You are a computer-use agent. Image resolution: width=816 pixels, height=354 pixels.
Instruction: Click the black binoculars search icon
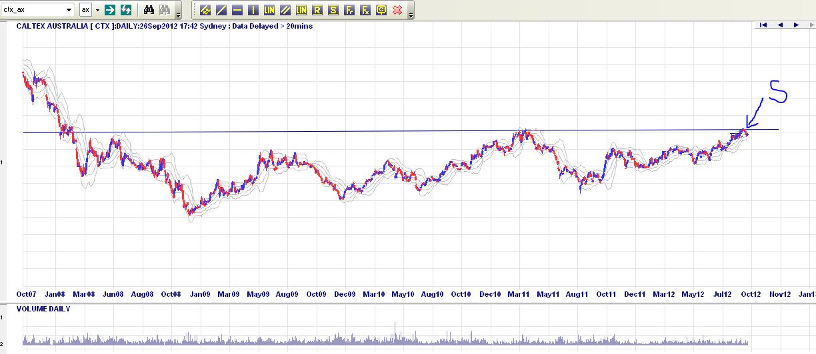tap(149, 10)
